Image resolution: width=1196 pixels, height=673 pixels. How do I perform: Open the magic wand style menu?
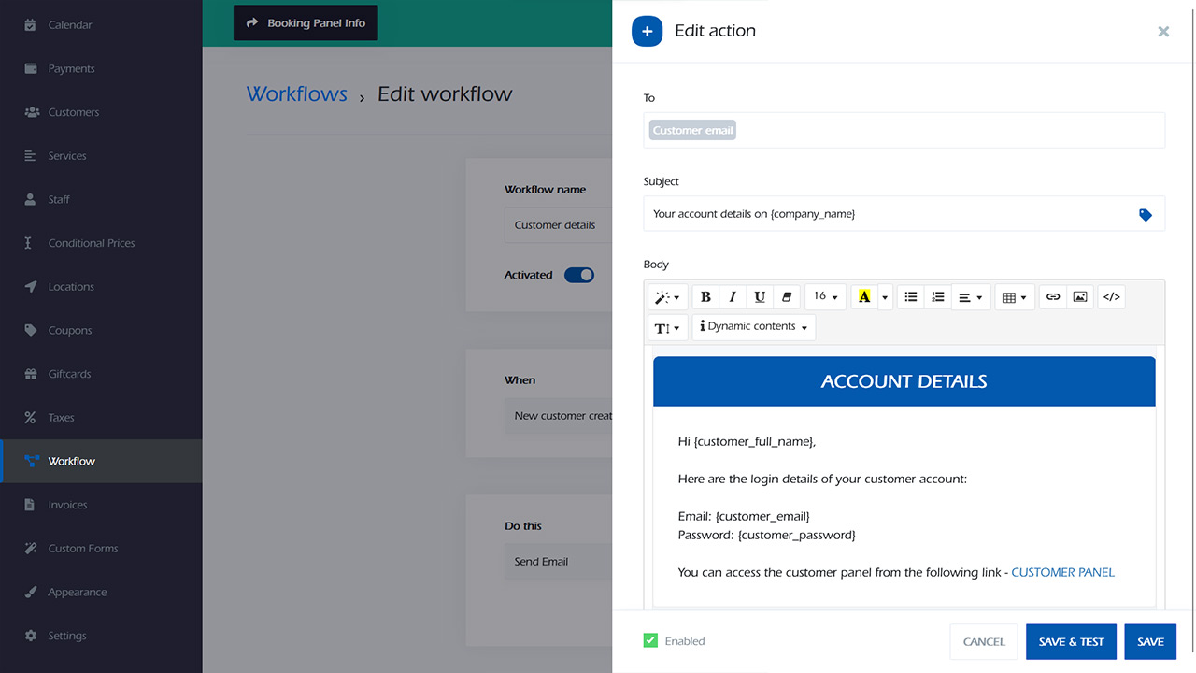coord(667,297)
